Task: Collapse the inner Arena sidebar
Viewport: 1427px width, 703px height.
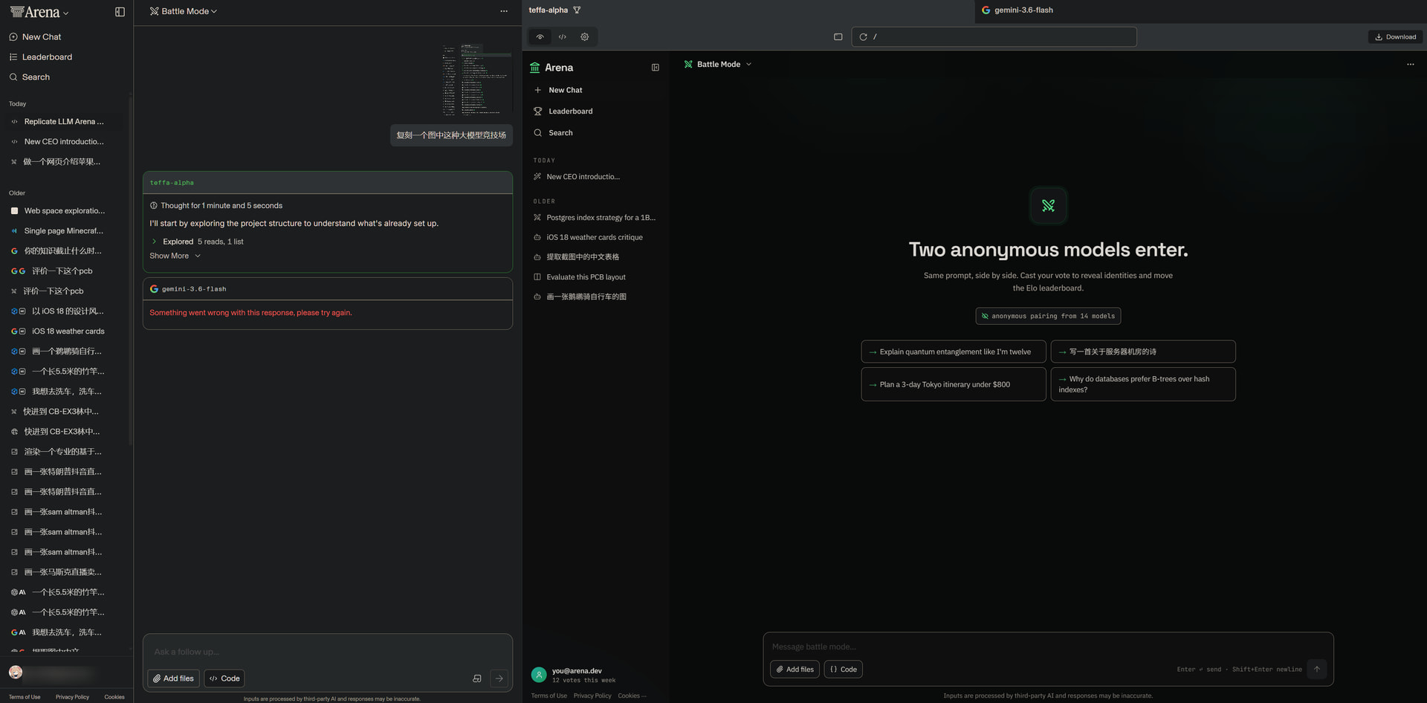Action: tap(655, 68)
